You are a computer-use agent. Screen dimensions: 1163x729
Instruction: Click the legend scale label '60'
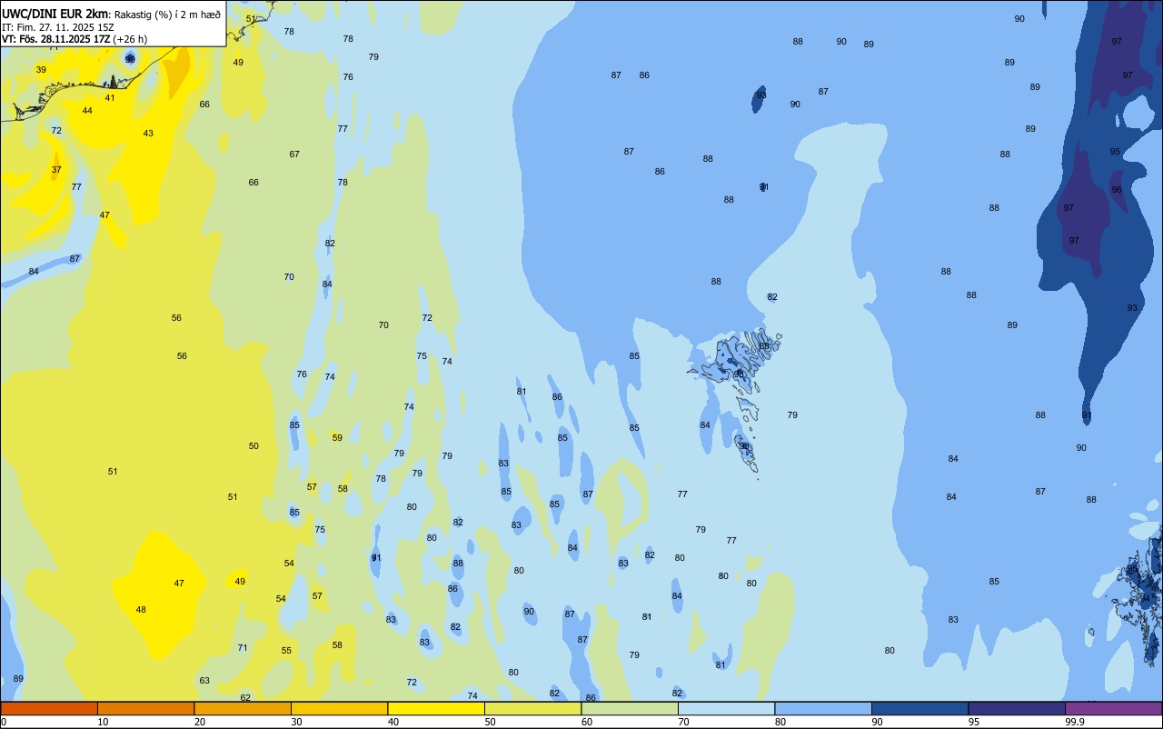pos(587,722)
